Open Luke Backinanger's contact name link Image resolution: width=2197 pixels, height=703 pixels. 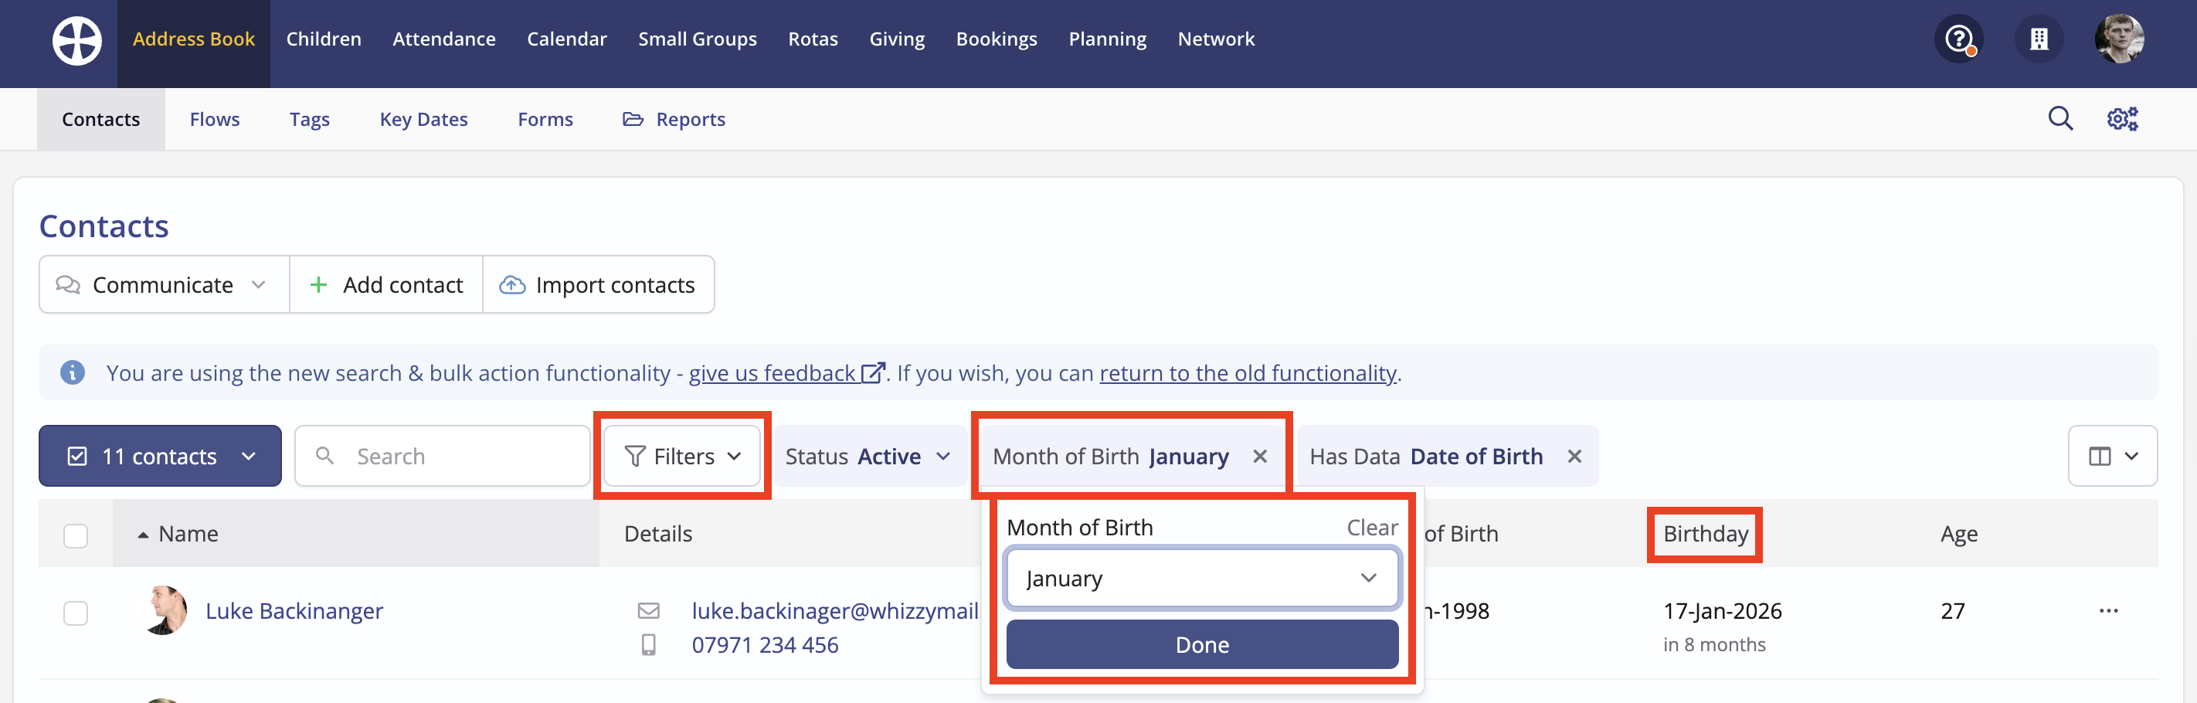coord(294,611)
